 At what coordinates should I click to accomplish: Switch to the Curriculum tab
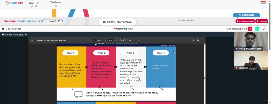(186, 21)
